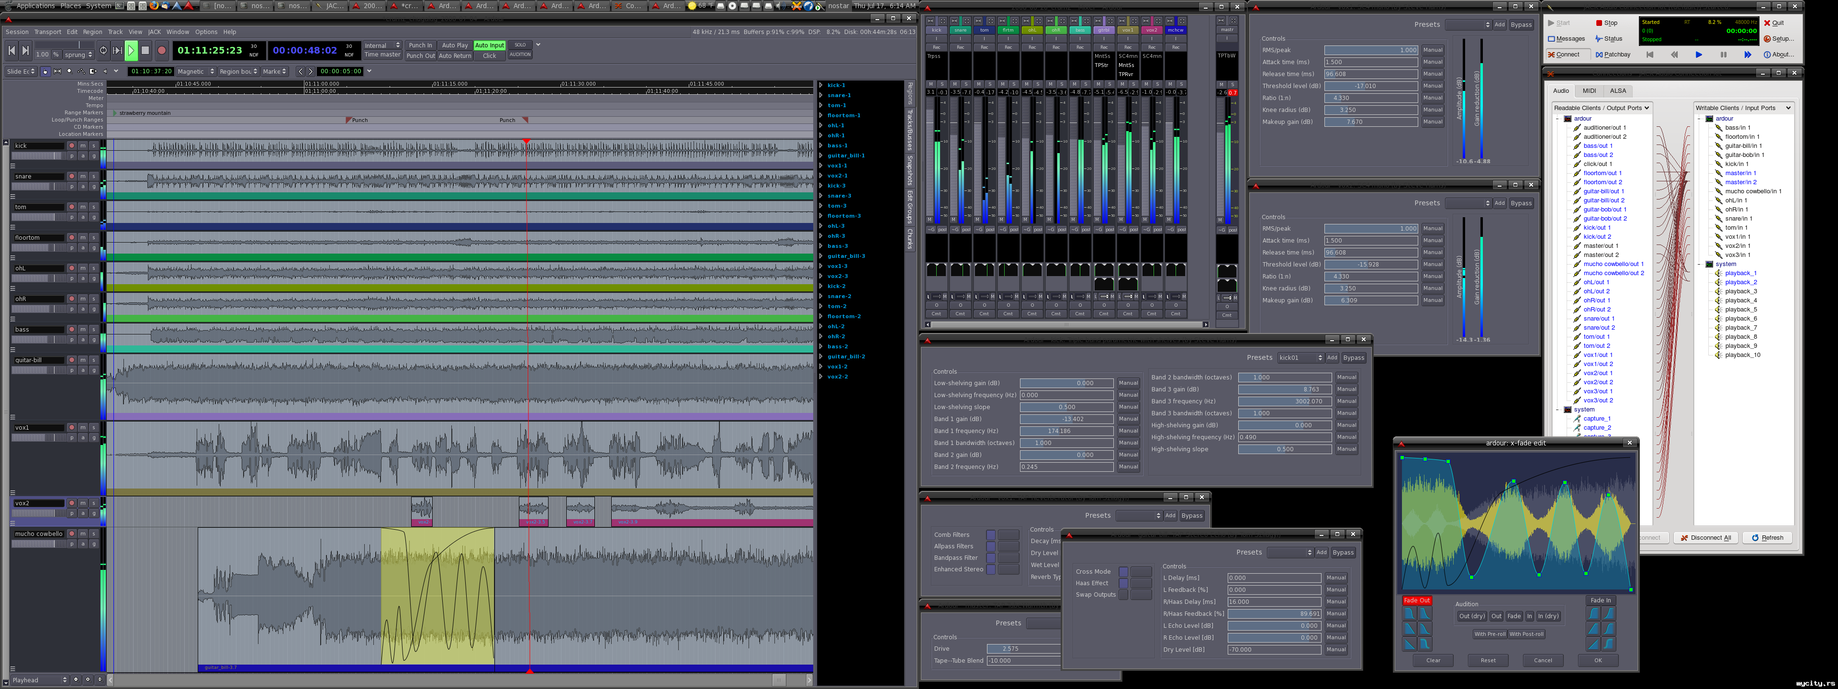
Task: Click the Disconnect All button
Action: (x=1705, y=538)
